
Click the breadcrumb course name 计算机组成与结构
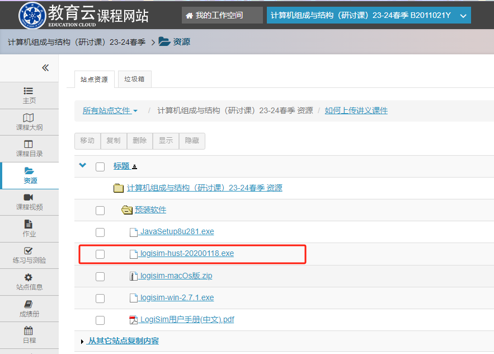click(77, 42)
